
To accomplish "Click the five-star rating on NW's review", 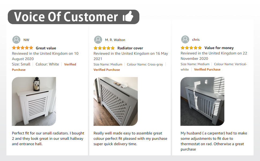I will pos(23,48).
